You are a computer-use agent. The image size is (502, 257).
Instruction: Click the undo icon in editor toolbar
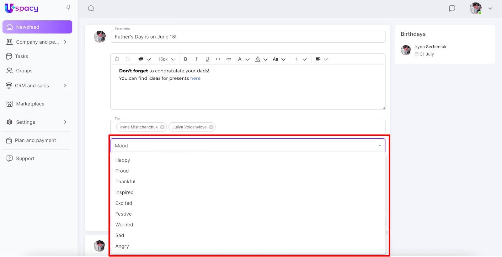pyautogui.click(x=117, y=59)
